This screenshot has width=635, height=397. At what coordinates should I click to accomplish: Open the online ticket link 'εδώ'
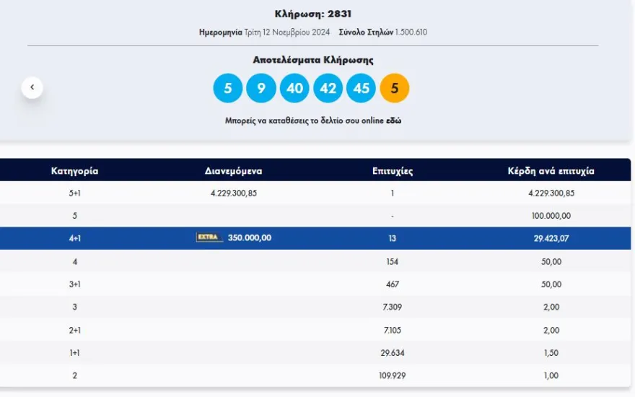(392, 121)
